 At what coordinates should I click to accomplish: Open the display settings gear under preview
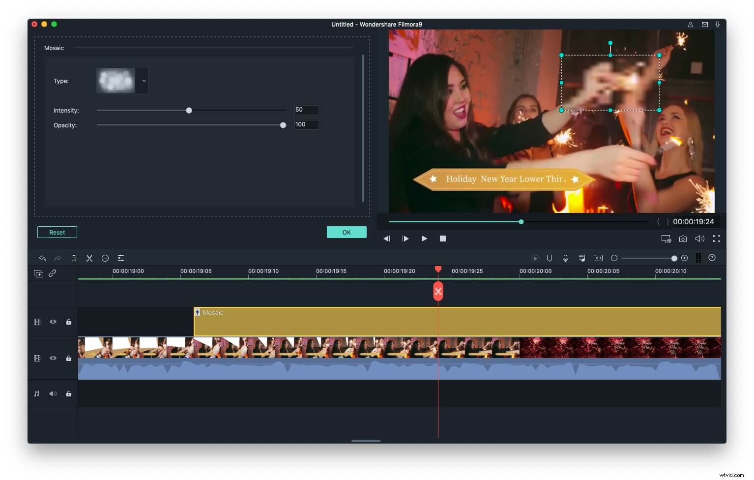click(666, 239)
